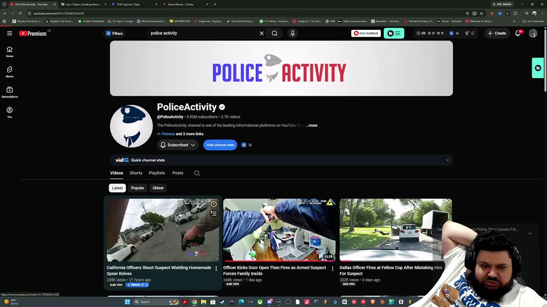This screenshot has height=307, width=547.
Task: Reload the page
Action: coord(20,13)
